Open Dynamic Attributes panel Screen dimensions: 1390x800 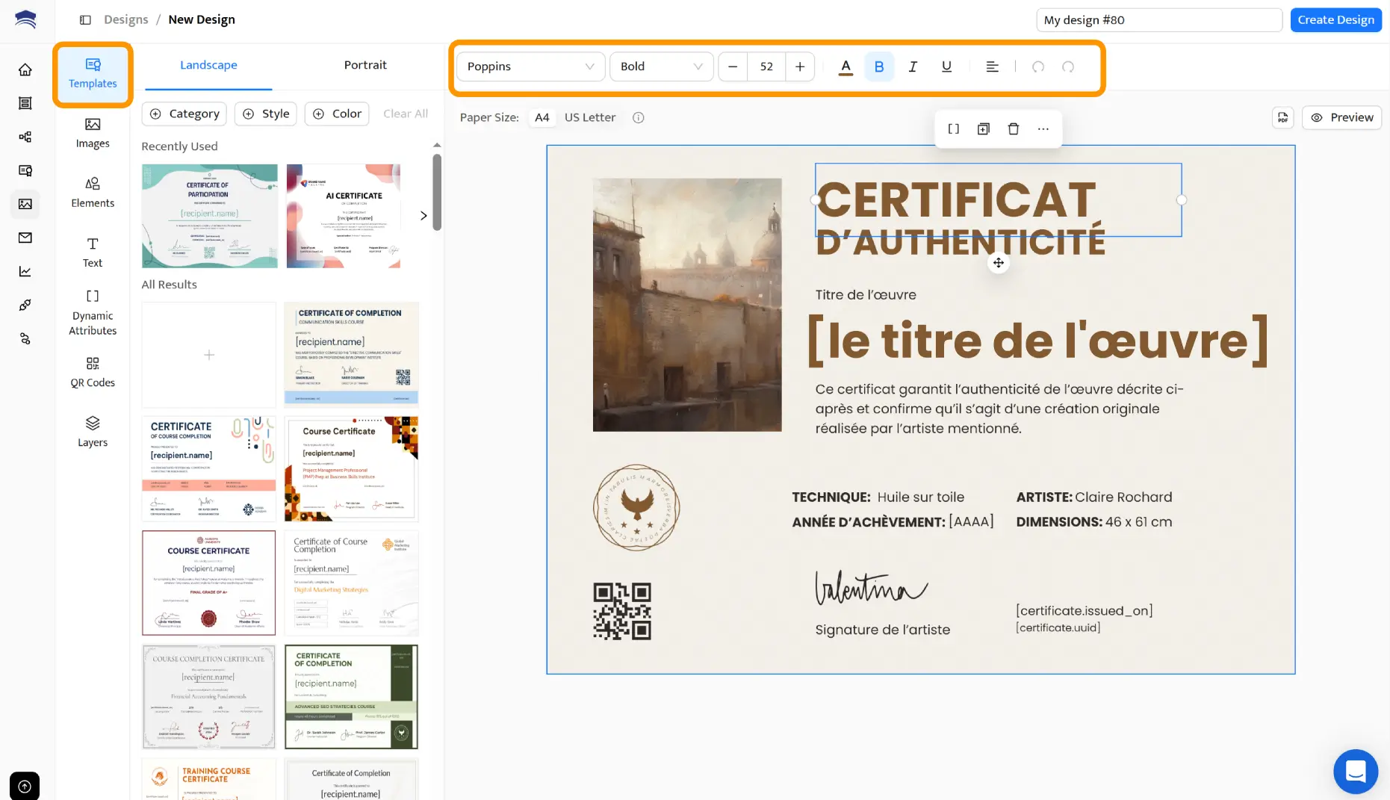93,312
